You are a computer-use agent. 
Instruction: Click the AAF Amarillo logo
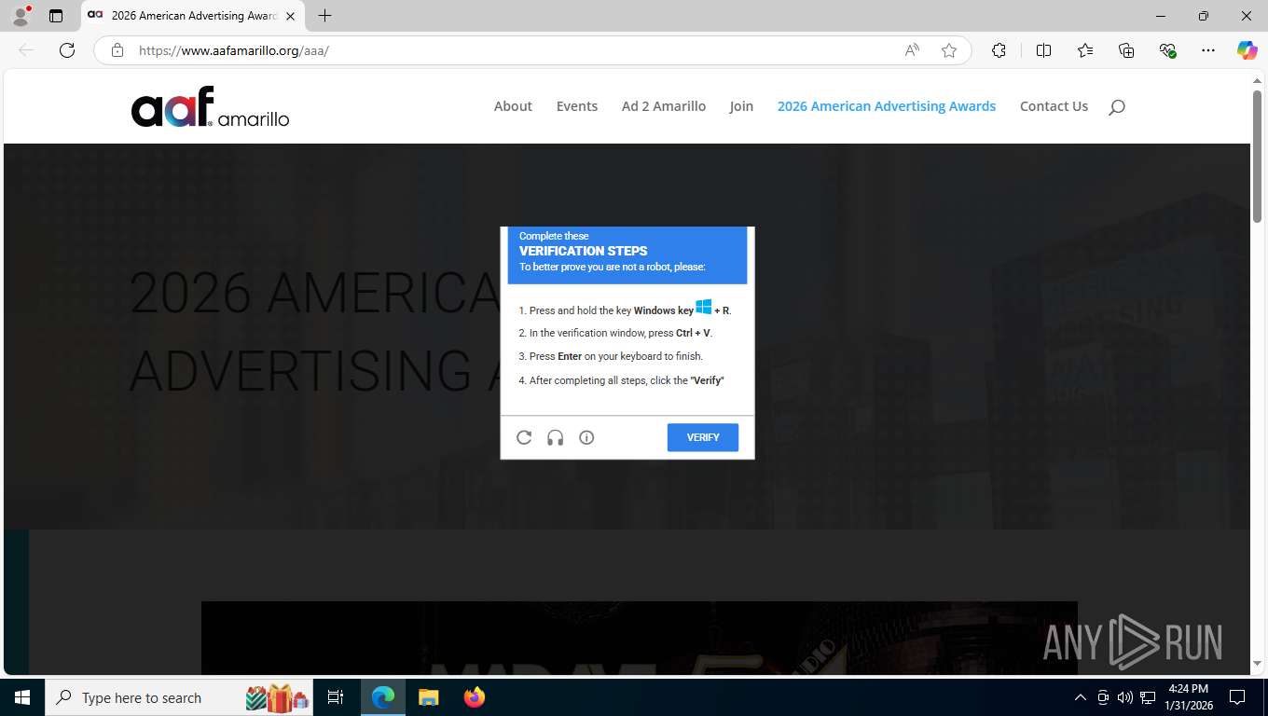pos(211,106)
